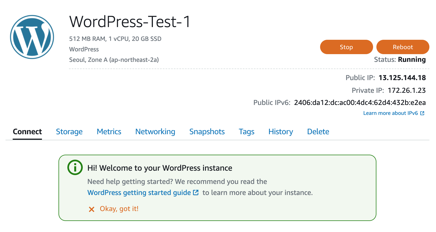Switch to the Storage tab
Image resolution: width=436 pixels, height=232 pixels.
point(69,132)
